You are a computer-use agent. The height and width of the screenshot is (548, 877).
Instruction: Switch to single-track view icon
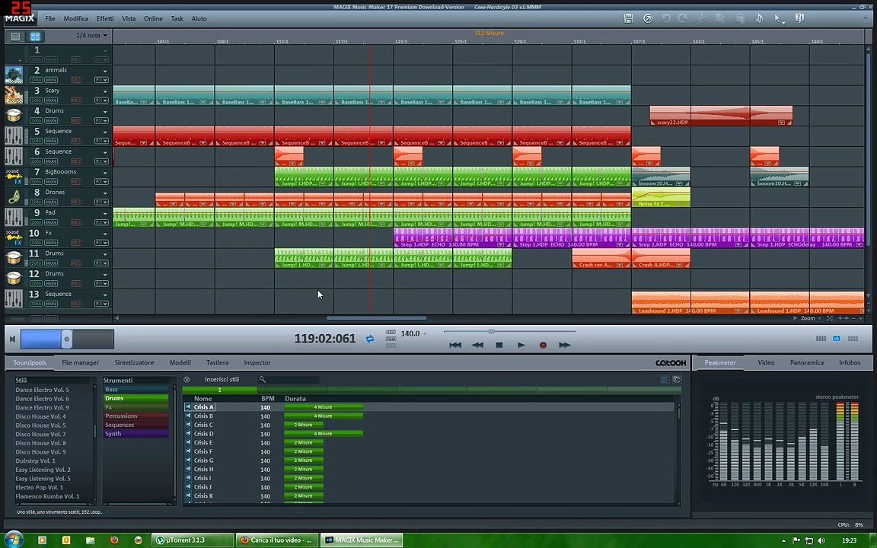click(15, 37)
